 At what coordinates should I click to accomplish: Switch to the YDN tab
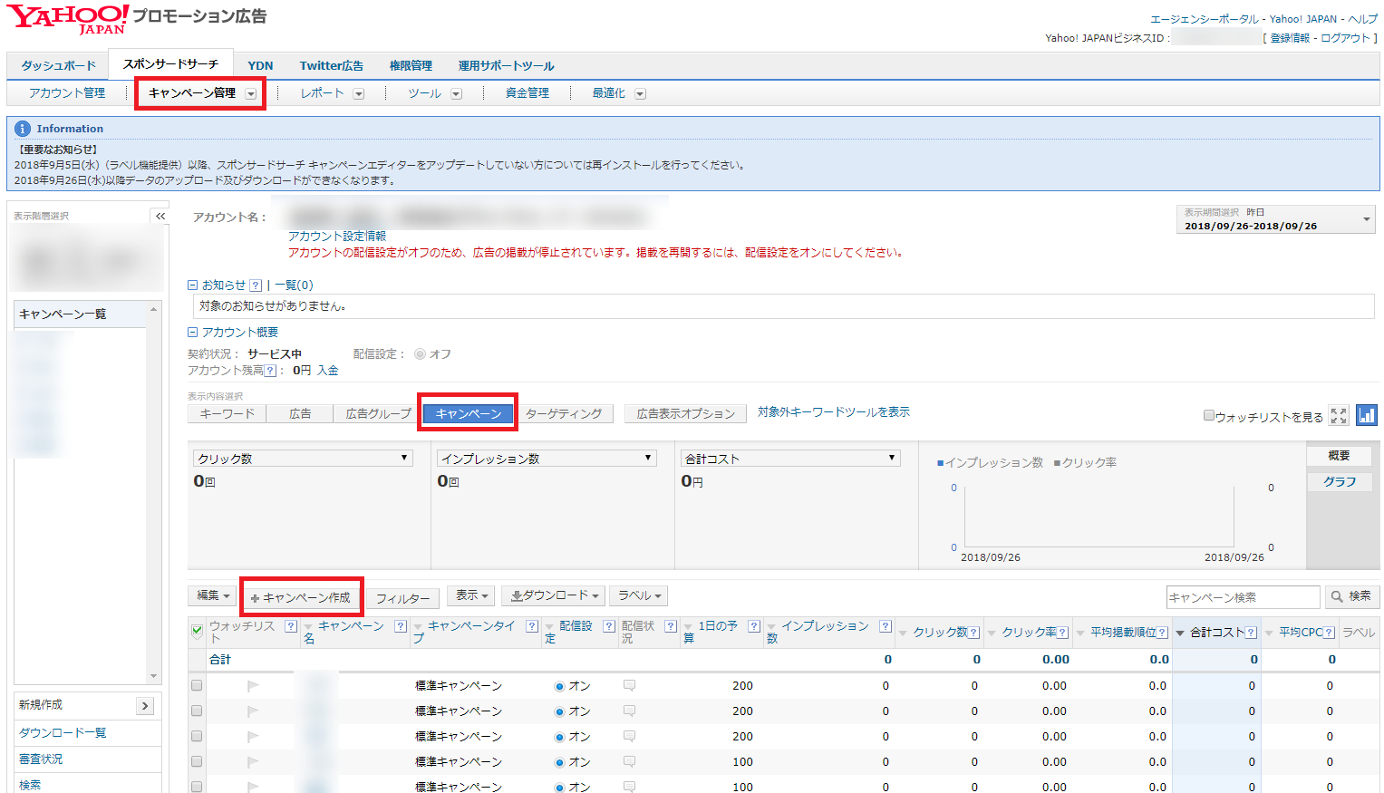260,65
